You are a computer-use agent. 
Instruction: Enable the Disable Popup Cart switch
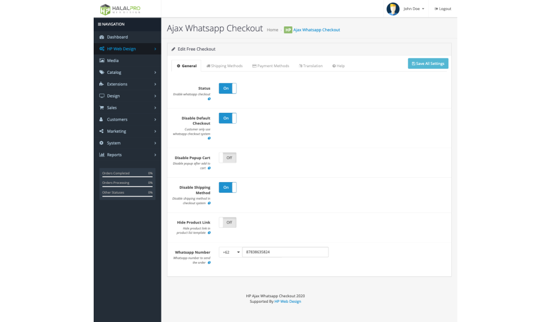click(x=228, y=157)
